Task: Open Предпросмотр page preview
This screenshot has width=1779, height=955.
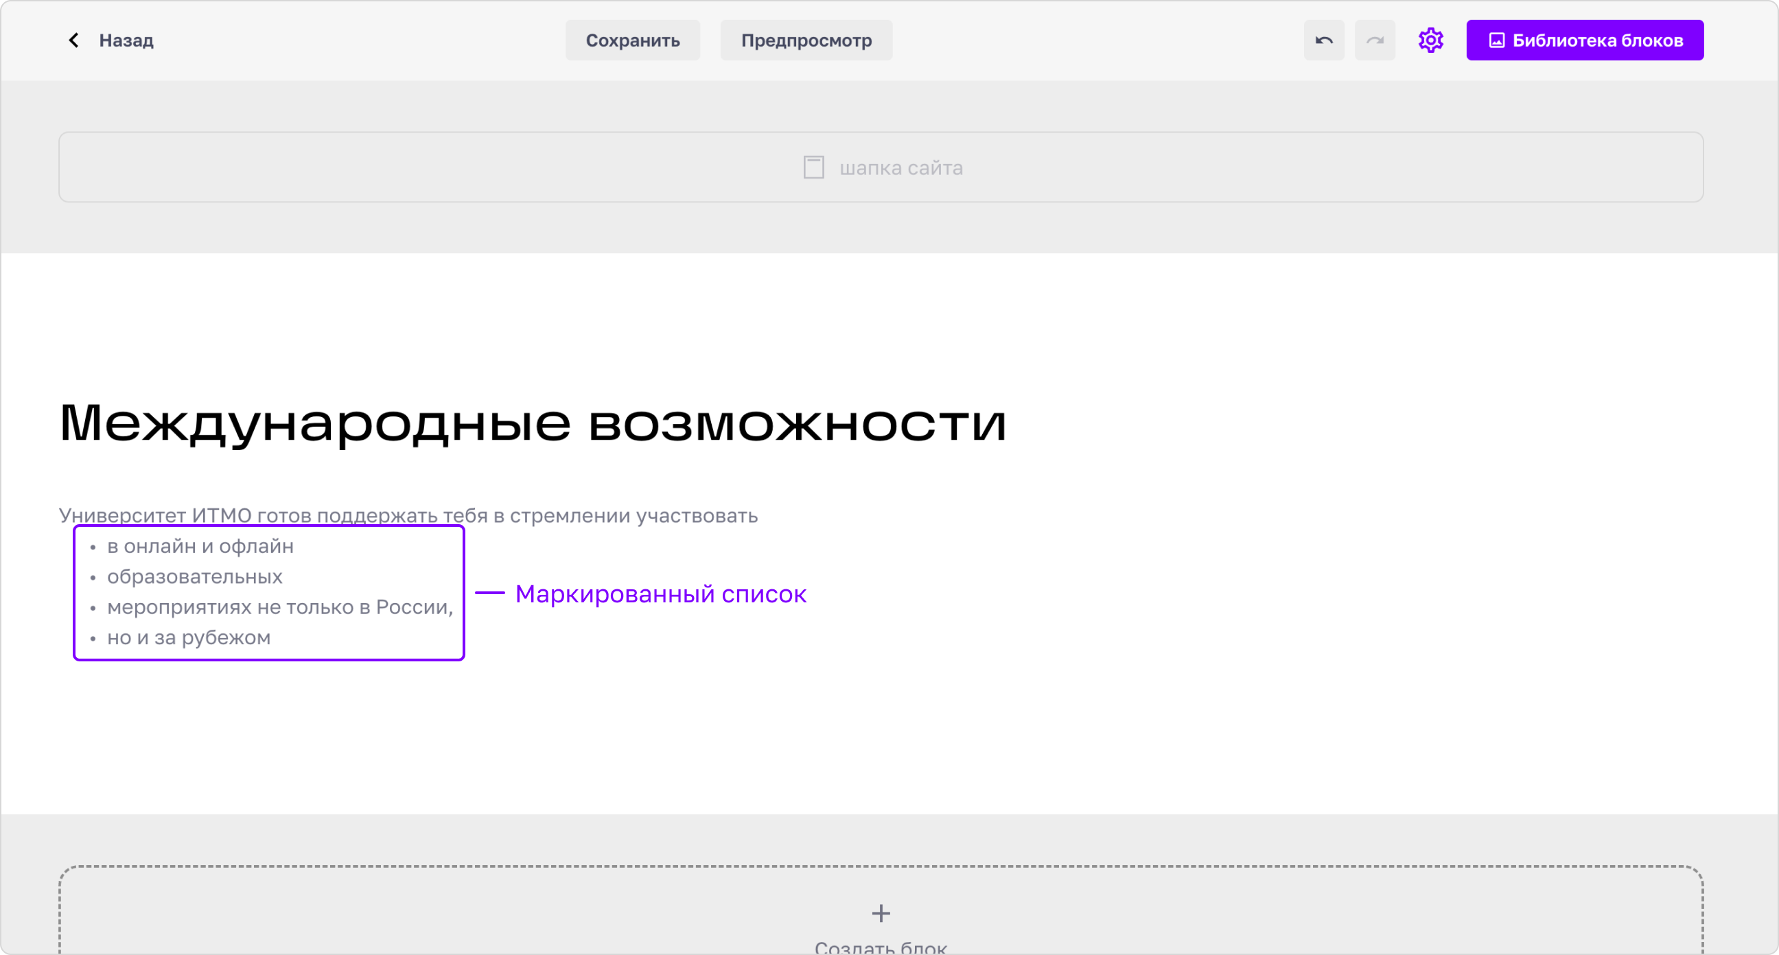Action: (806, 40)
